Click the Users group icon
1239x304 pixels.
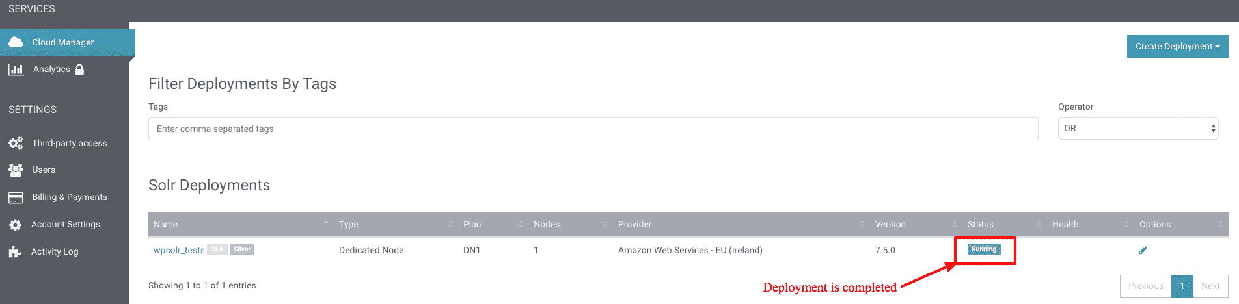point(16,170)
